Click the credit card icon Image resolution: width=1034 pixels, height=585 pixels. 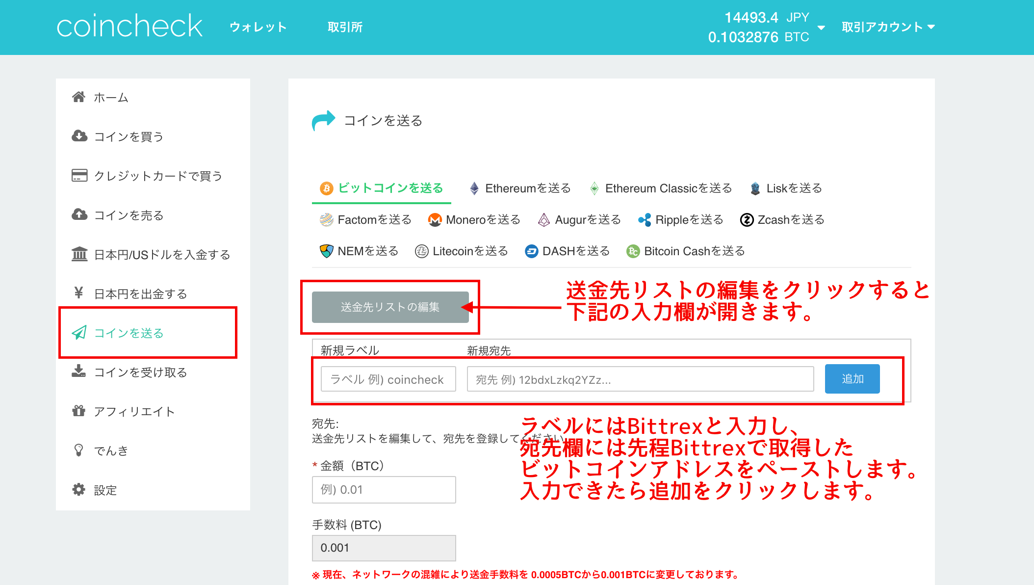tap(79, 175)
